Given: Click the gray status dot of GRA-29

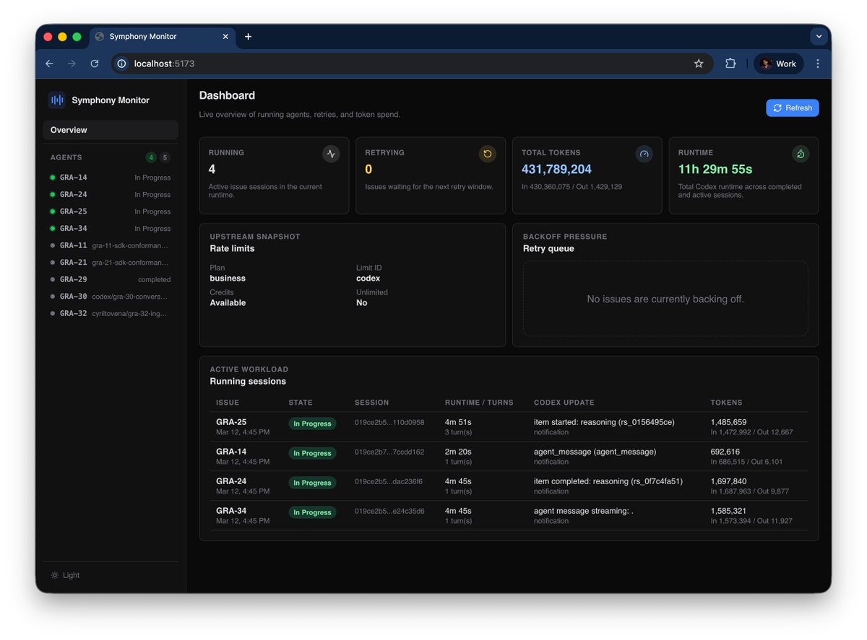Looking at the screenshot, I should click(x=53, y=279).
